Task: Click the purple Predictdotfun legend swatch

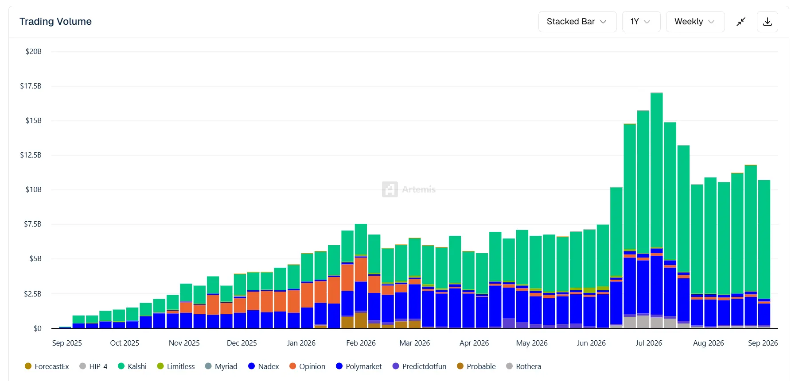Action: [396, 366]
